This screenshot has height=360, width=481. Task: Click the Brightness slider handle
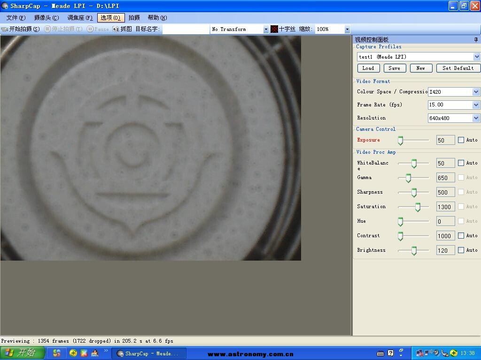tap(414, 251)
